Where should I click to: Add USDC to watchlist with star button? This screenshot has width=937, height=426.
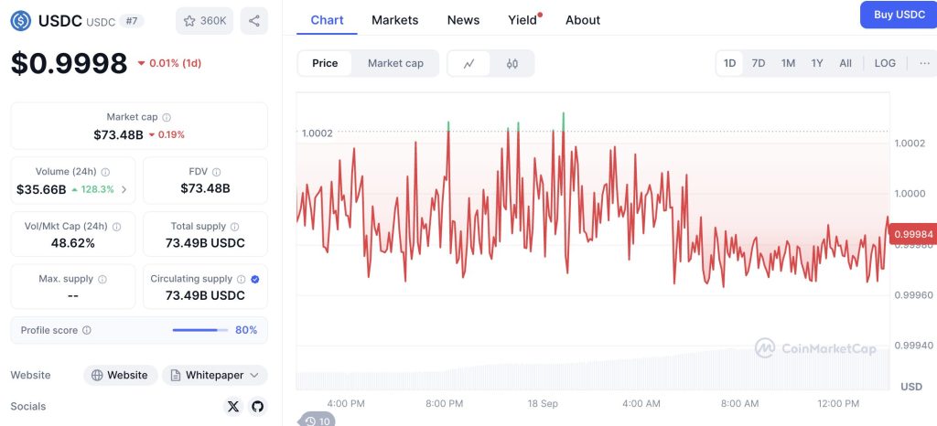tap(204, 20)
